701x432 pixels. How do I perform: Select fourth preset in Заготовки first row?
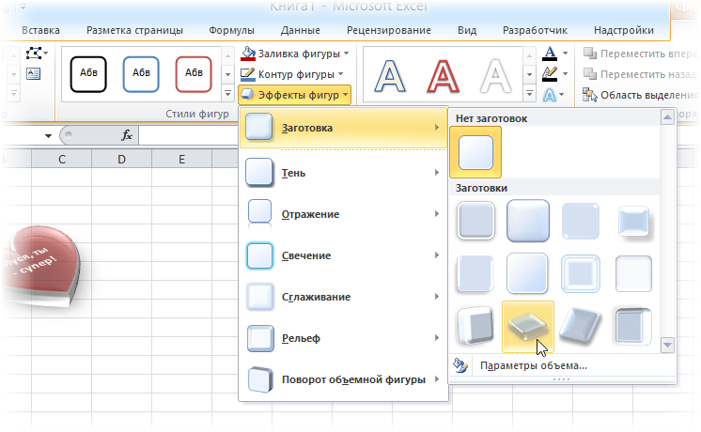(x=633, y=222)
